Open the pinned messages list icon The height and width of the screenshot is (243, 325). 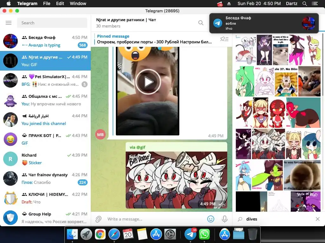click(x=224, y=39)
